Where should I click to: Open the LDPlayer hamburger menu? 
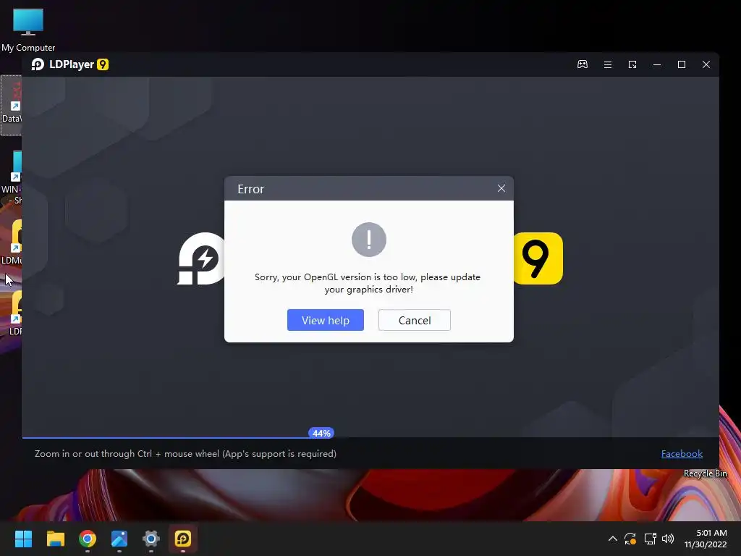tap(608, 64)
